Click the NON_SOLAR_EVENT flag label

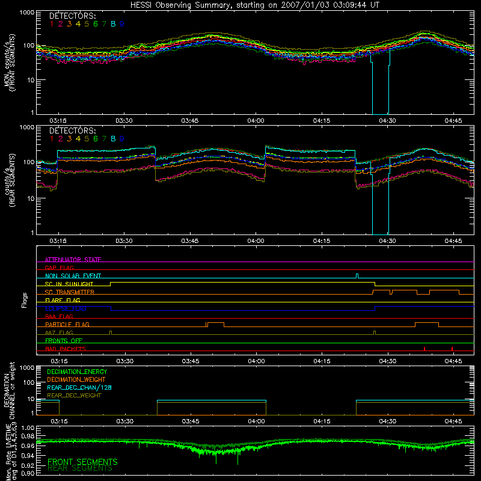click(x=73, y=276)
